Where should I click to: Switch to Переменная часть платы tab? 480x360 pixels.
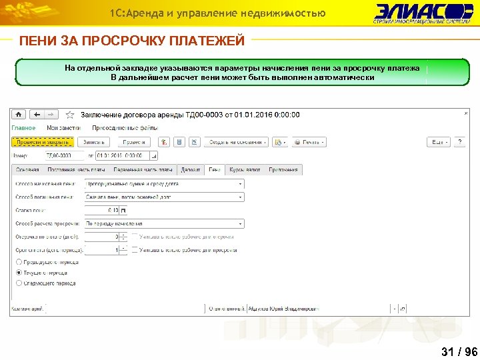pyautogui.click(x=143, y=169)
